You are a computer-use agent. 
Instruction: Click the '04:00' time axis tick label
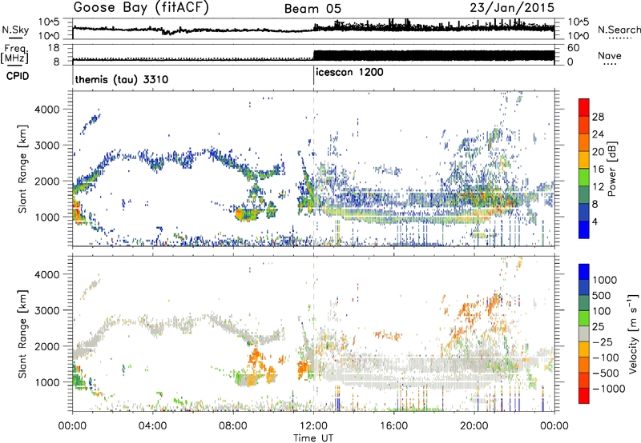point(152,426)
